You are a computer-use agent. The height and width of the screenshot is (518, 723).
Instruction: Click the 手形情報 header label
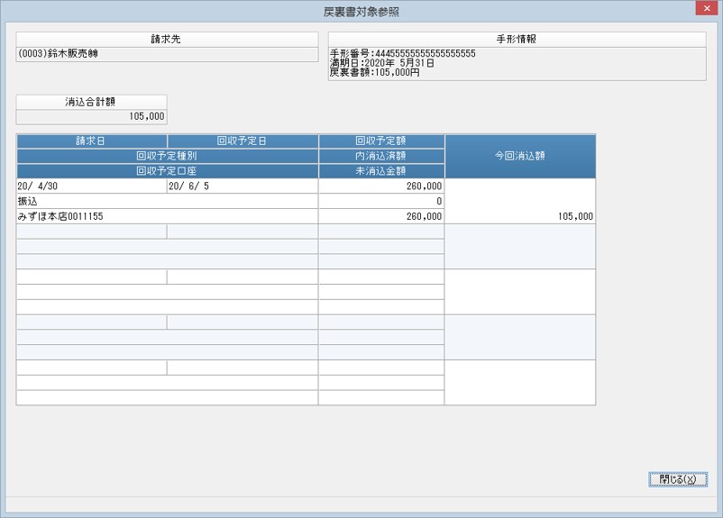(x=517, y=39)
